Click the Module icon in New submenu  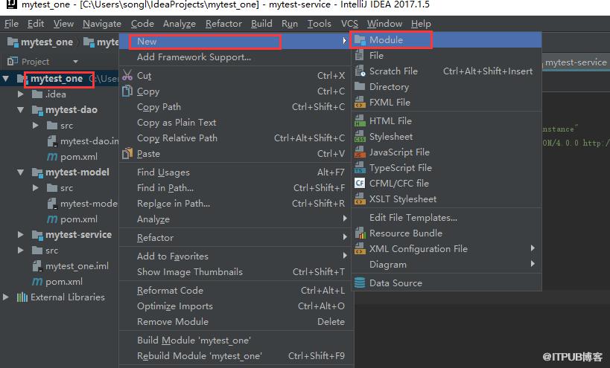coord(360,40)
